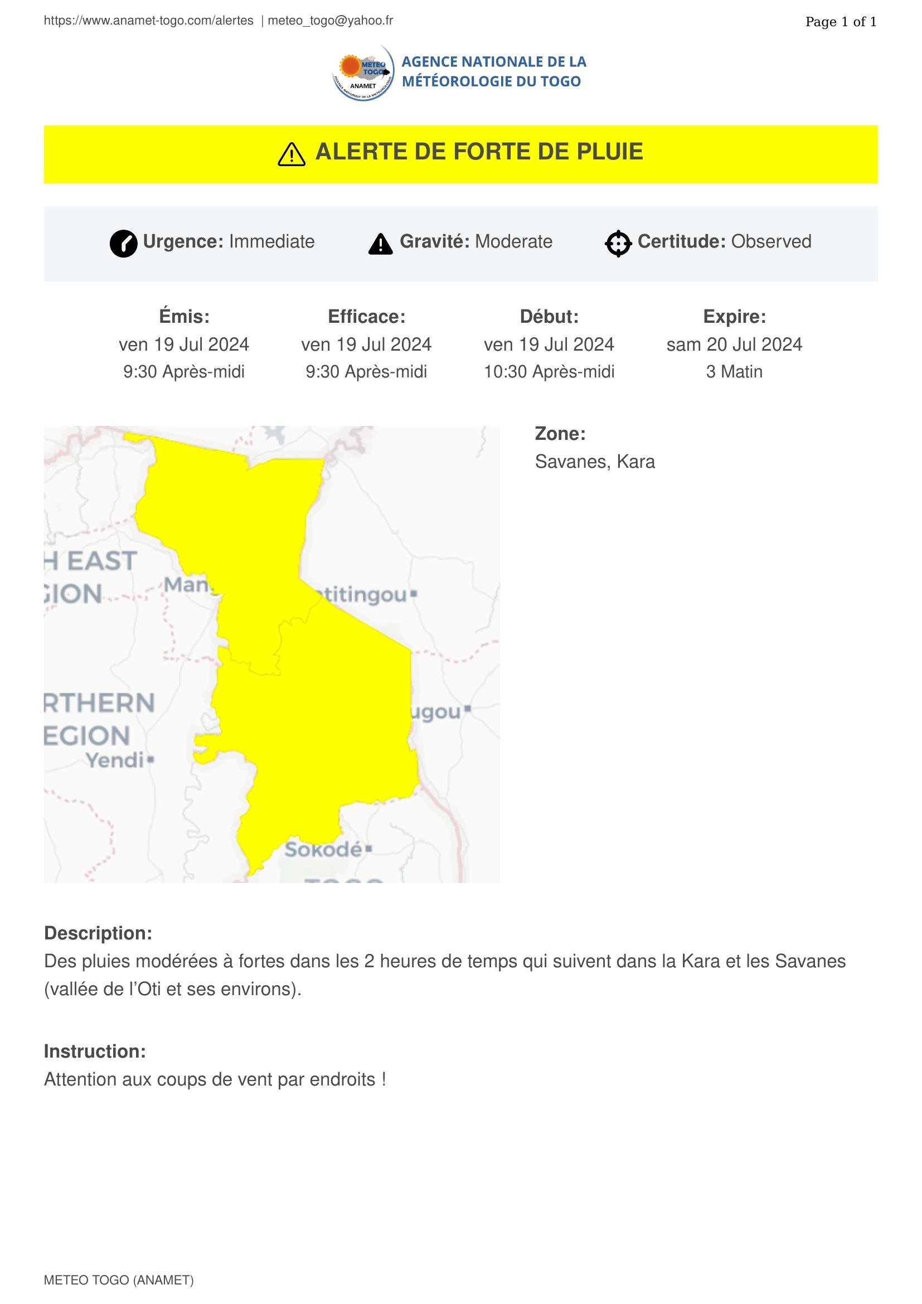Viewport: 922px width, 1304px height.
Task: Click the Yendi city label on the map
Action: [115, 760]
